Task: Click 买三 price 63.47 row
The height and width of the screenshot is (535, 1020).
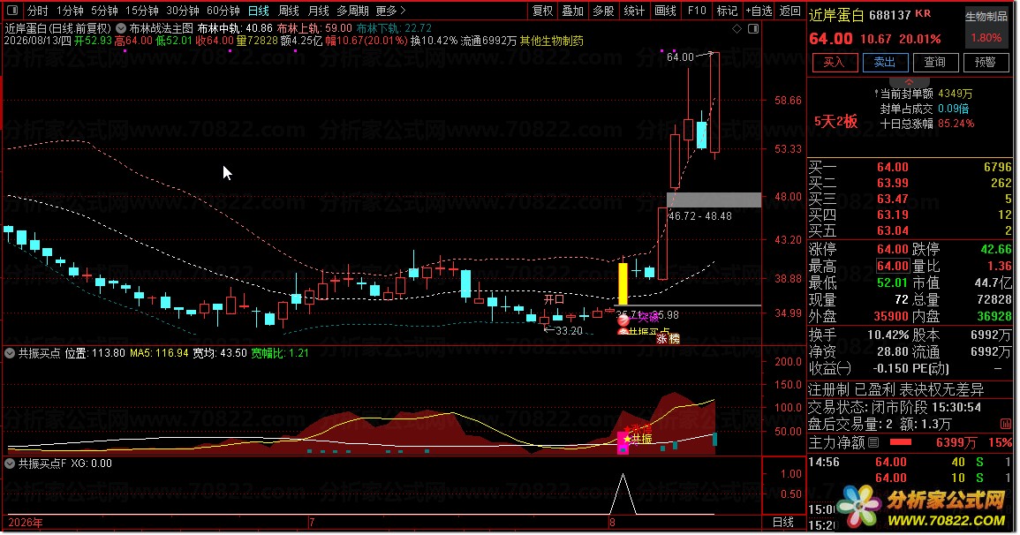Action: [x=910, y=199]
